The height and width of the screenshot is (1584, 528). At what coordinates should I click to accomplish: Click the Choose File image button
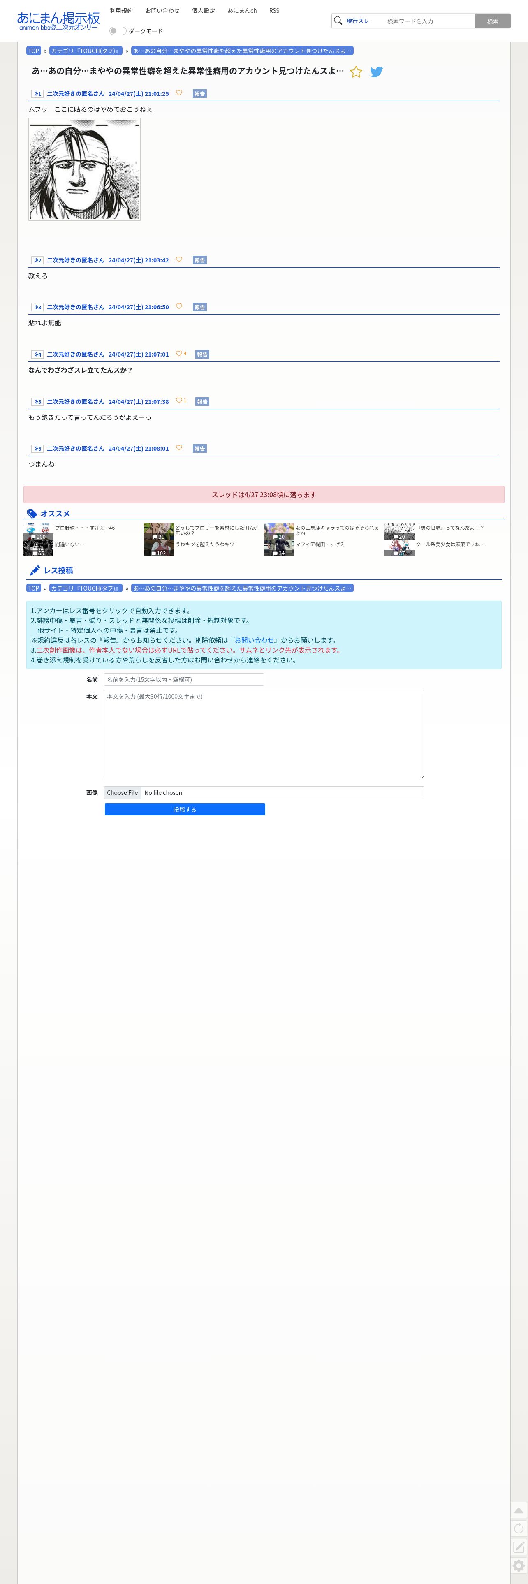point(122,792)
